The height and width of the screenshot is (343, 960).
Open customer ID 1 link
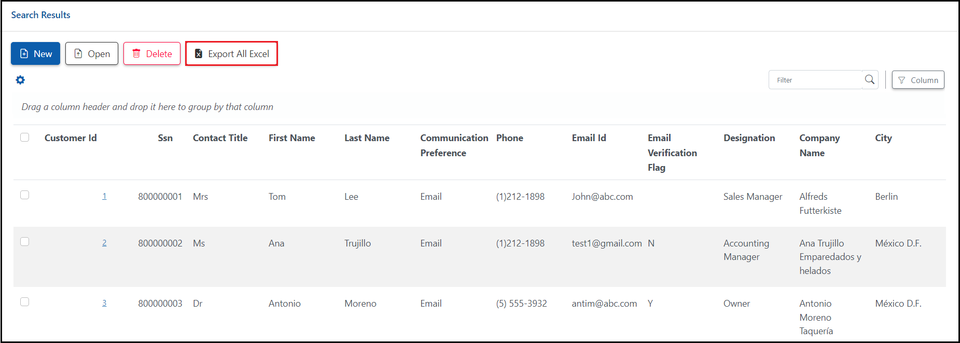pyautogui.click(x=104, y=196)
